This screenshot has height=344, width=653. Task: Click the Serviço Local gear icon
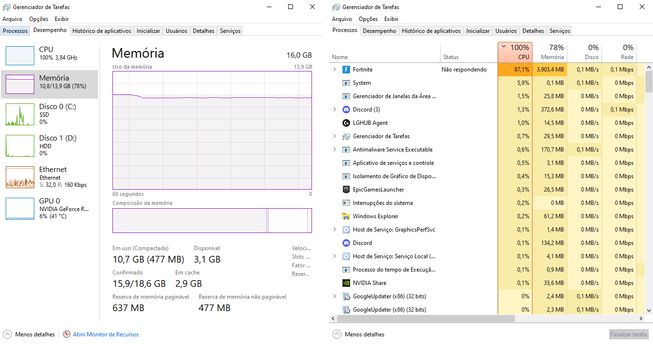(x=346, y=256)
